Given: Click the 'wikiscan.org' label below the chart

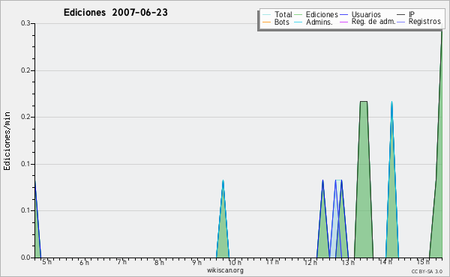Looking at the screenshot, I should (225, 270).
